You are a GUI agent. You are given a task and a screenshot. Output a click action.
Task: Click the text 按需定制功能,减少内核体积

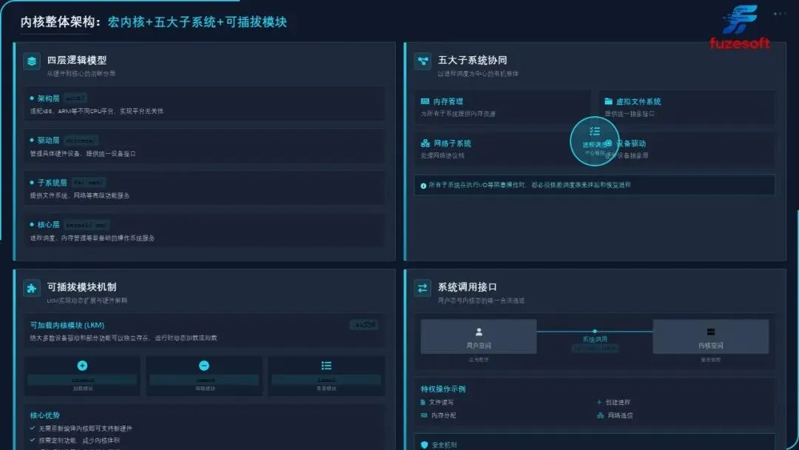pyautogui.click(x=79, y=440)
